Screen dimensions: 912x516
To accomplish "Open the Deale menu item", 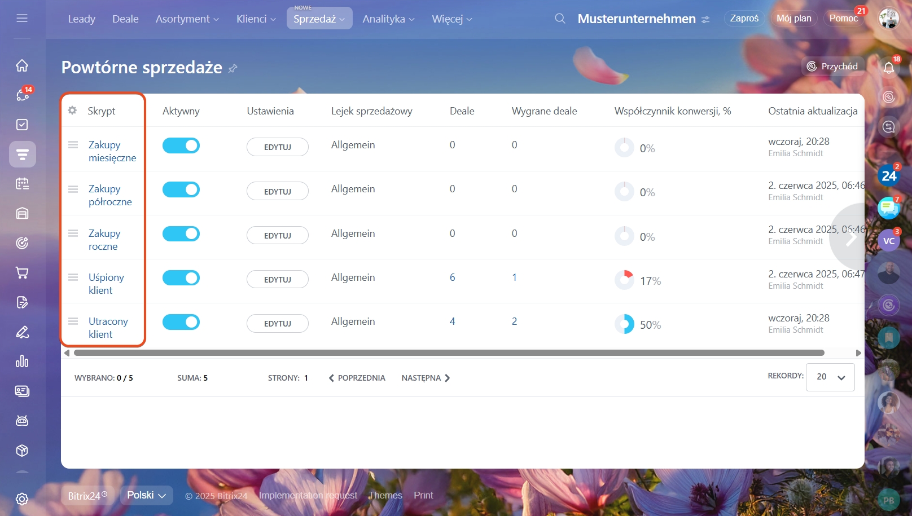I will click(x=125, y=19).
